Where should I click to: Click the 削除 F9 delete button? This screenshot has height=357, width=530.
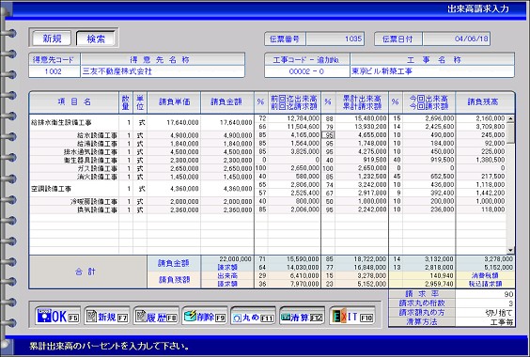[x=205, y=316]
